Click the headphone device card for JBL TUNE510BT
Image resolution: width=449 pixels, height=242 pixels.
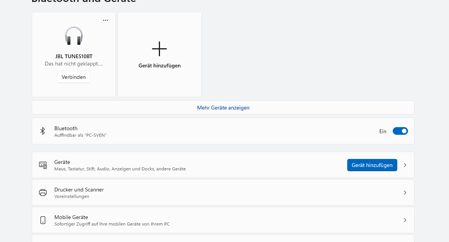click(x=73, y=54)
